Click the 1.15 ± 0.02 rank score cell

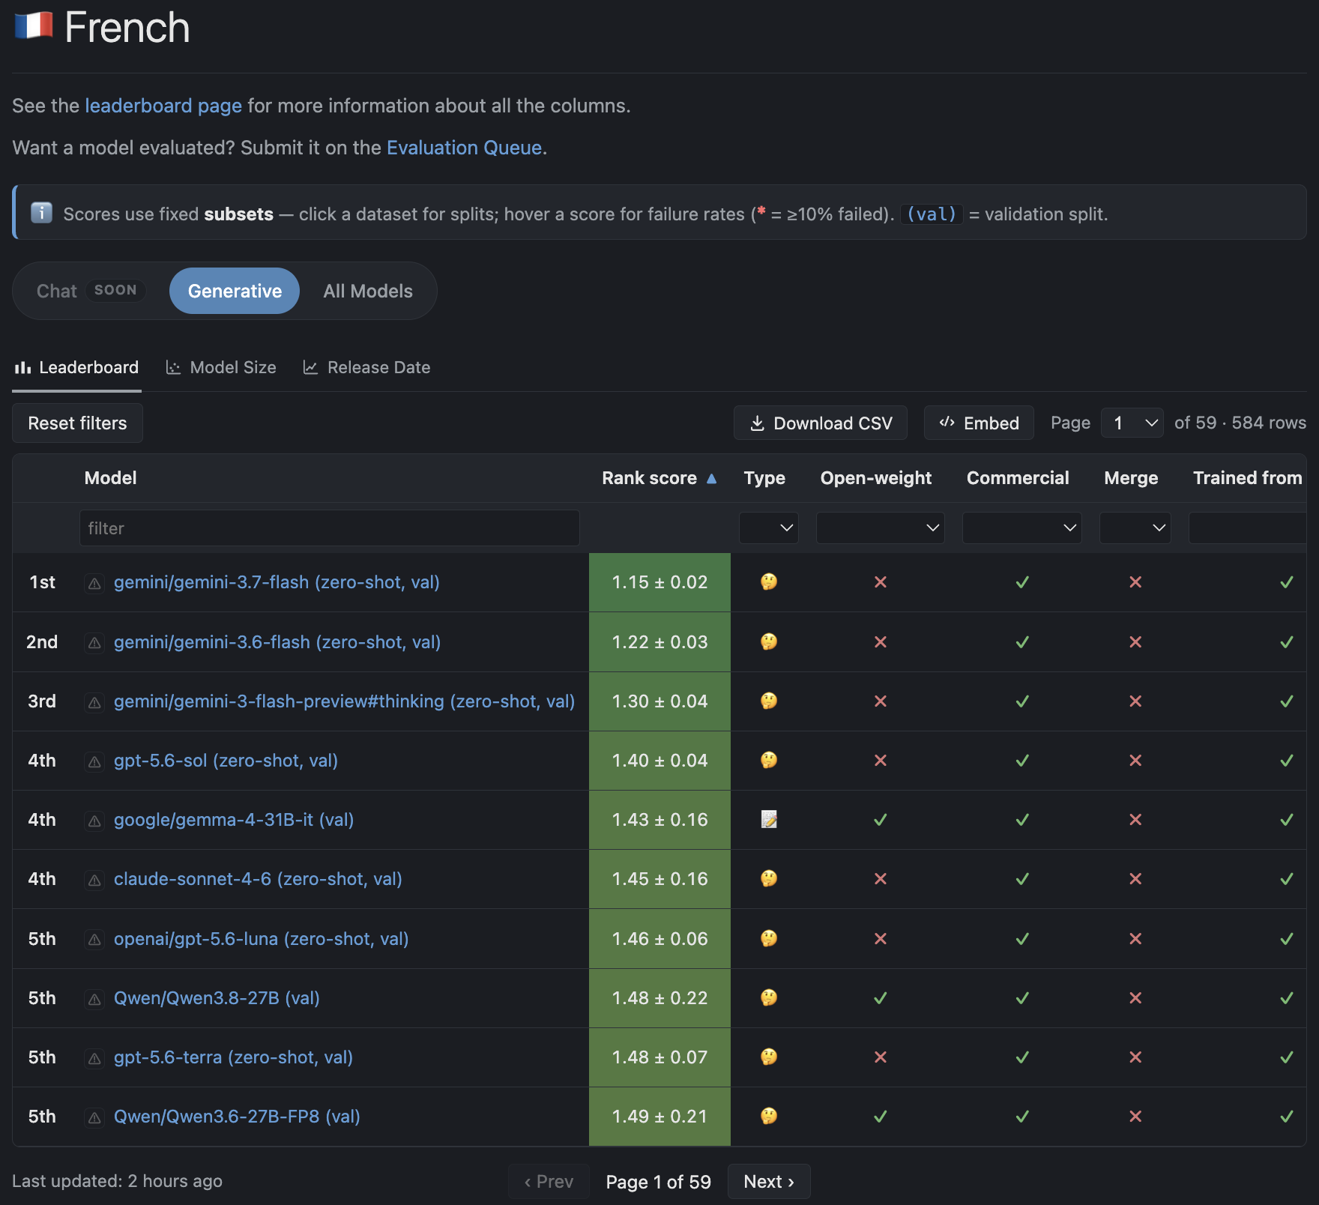(659, 582)
